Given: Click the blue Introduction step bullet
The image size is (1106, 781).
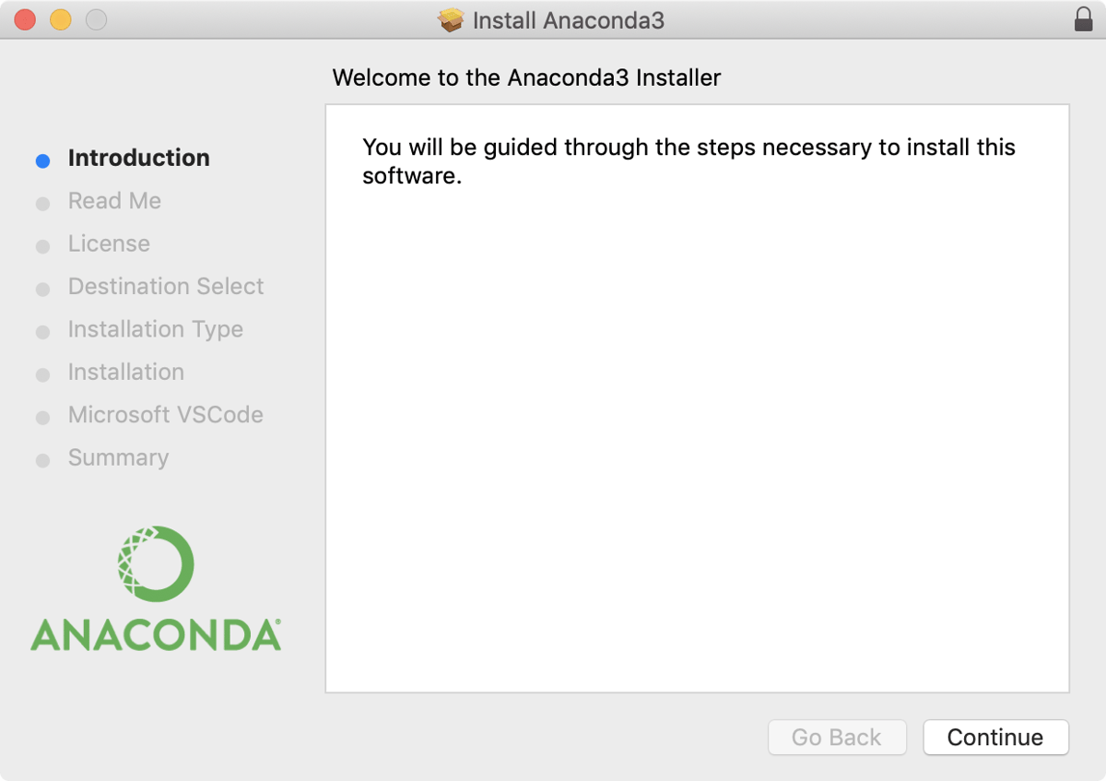Looking at the screenshot, I should [x=42, y=160].
